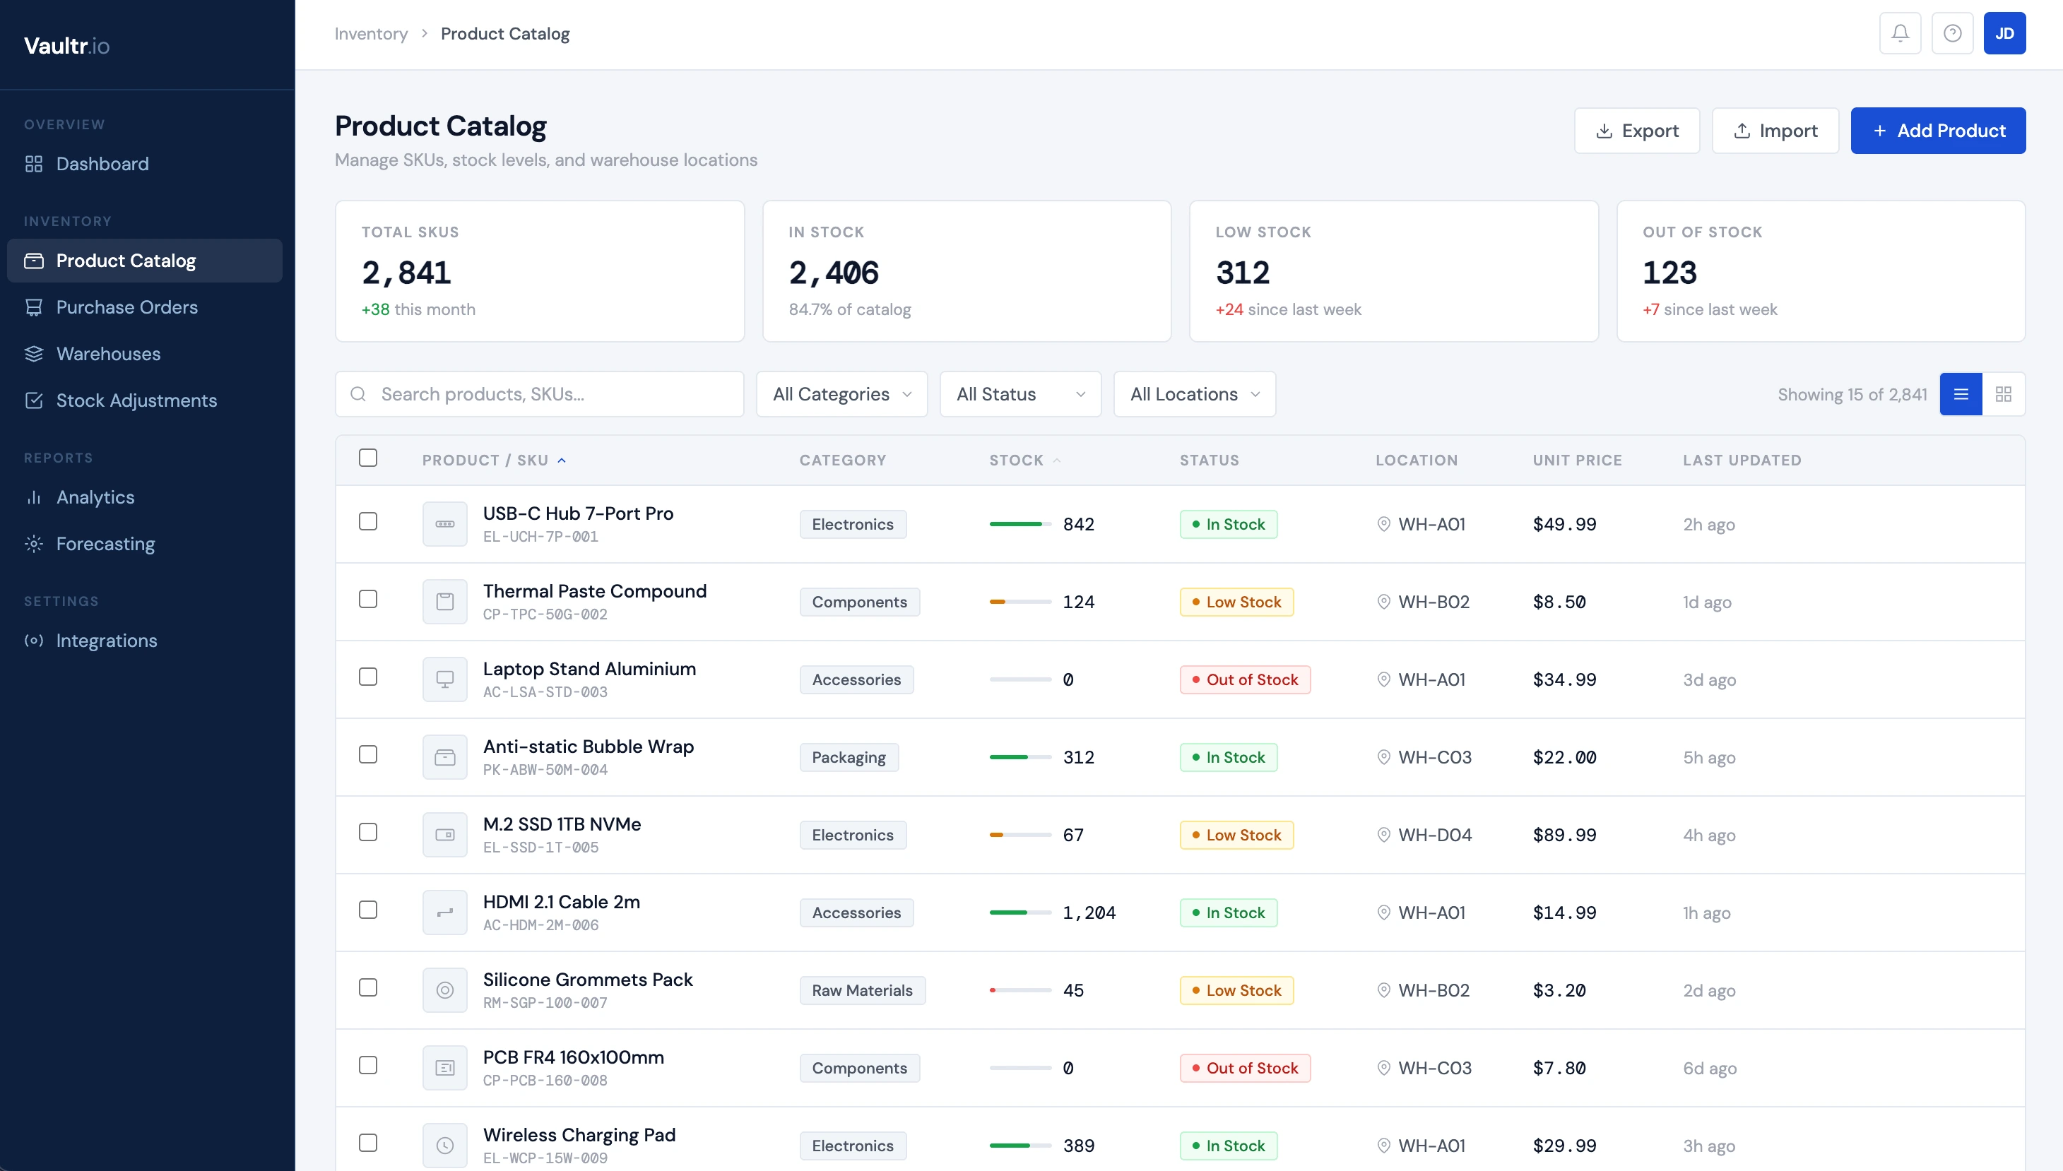Open the JD user avatar
This screenshot has width=2063, height=1171.
(2004, 33)
